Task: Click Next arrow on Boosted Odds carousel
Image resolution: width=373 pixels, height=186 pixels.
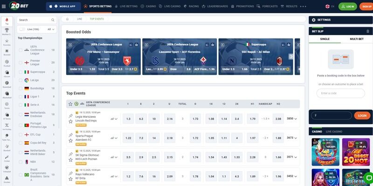Action: click(291, 56)
